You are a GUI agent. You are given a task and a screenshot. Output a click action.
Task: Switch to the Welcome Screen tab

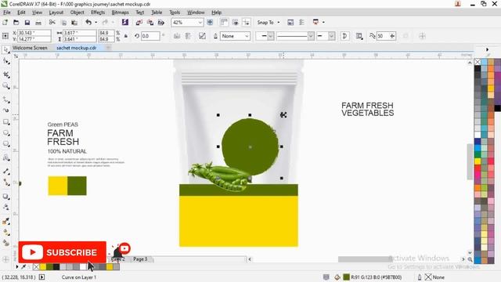coord(30,48)
